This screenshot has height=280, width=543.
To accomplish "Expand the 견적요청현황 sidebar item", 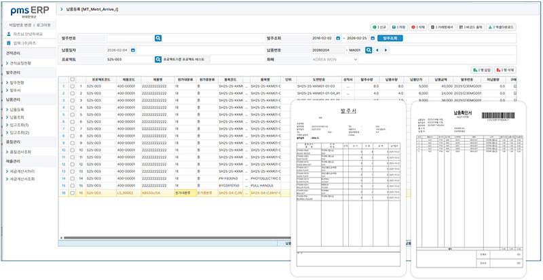I will (21, 63).
